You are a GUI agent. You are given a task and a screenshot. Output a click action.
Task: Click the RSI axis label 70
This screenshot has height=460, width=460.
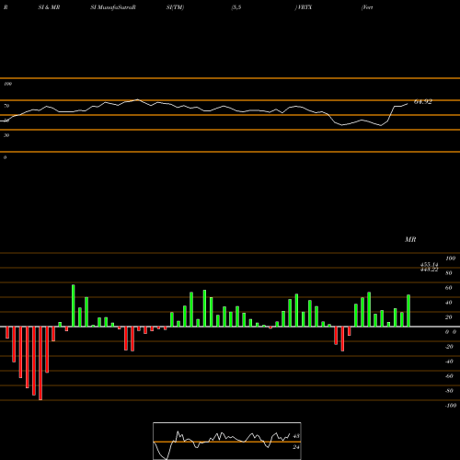coord(6,106)
